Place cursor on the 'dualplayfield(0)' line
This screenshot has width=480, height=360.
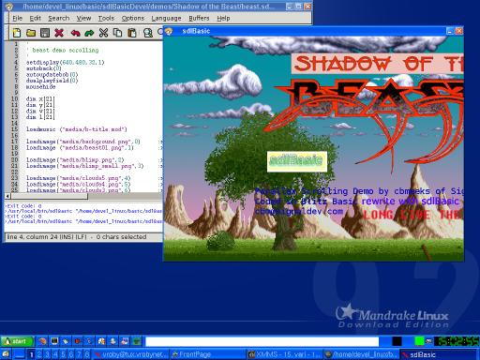tap(52, 81)
